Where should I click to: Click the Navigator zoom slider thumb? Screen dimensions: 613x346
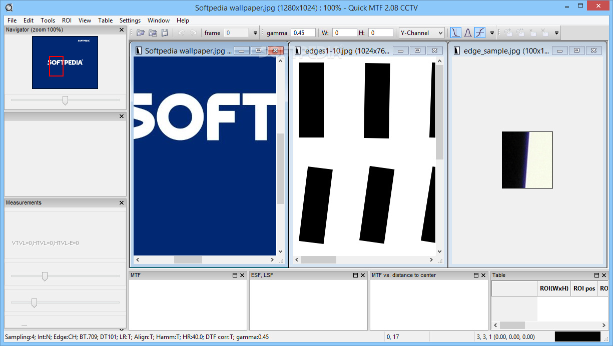point(65,100)
